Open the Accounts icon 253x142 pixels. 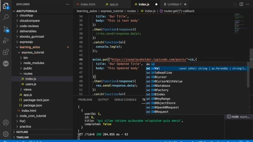6,123
